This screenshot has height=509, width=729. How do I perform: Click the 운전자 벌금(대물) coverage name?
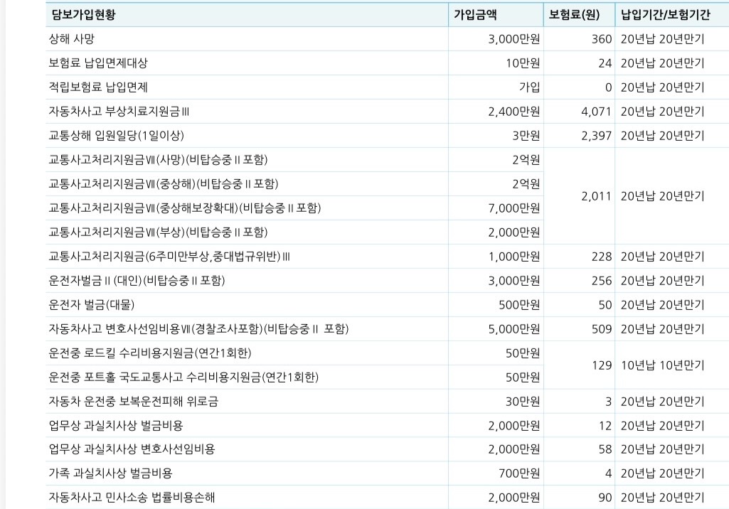[x=91, y=305]
